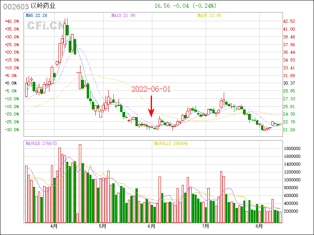Click the 8月 label on the time axis

(259, 226)
